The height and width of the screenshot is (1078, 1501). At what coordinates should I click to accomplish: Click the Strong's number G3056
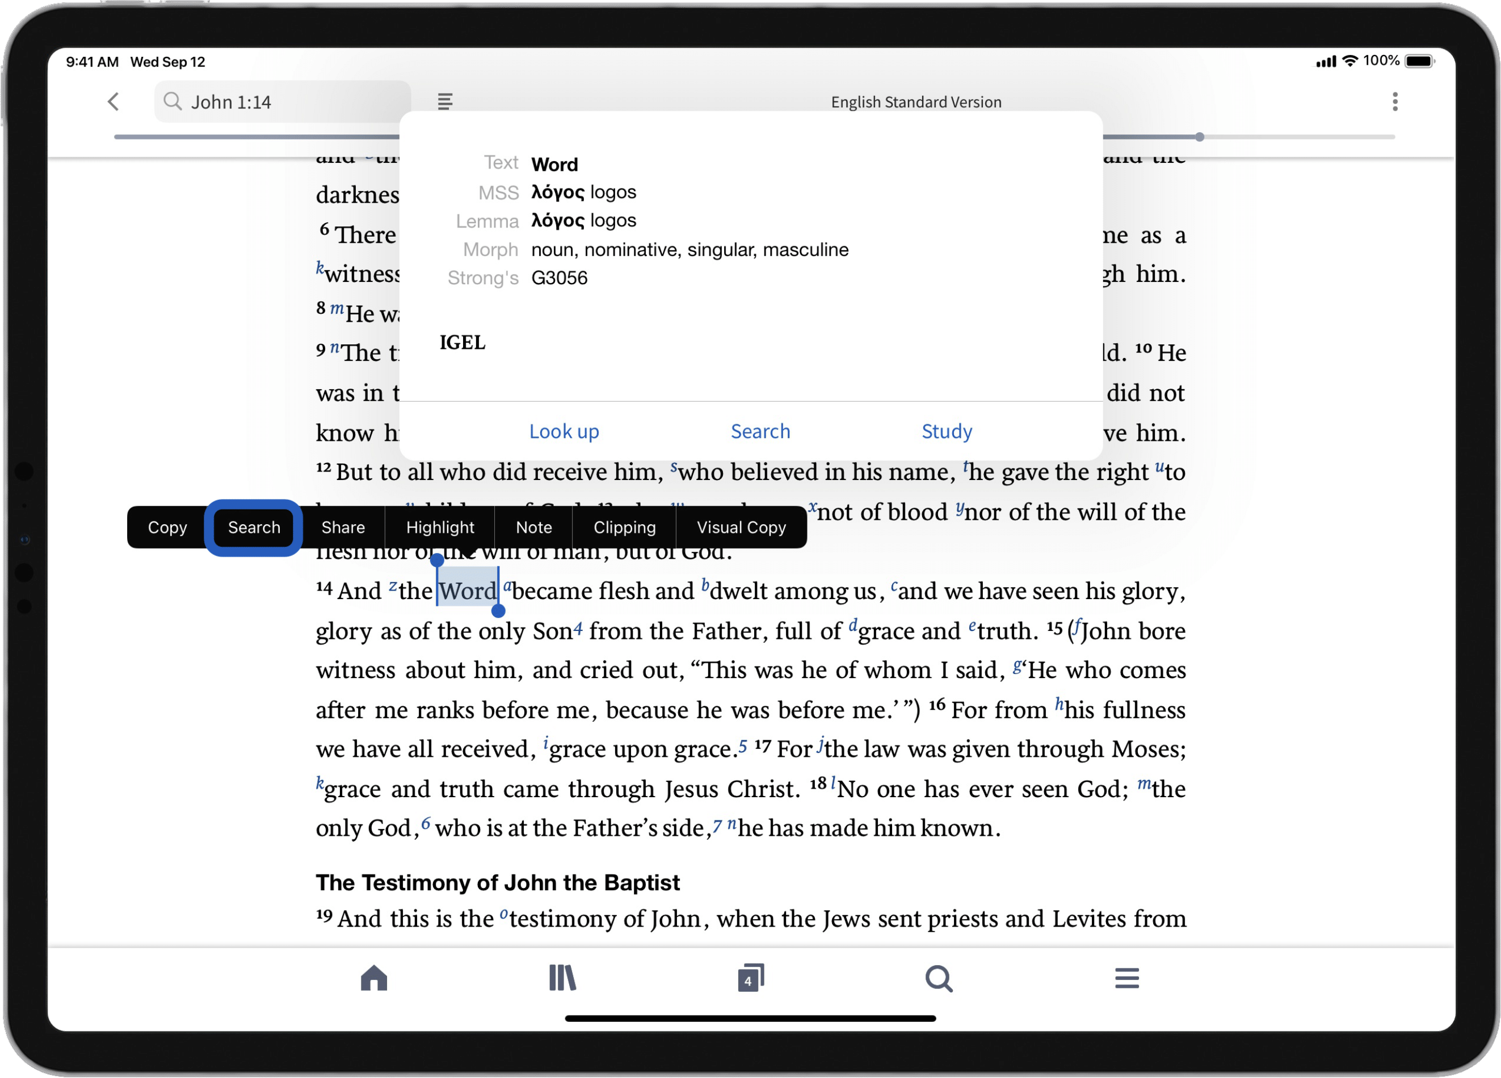pyautogui.click(x=559, y=278)
